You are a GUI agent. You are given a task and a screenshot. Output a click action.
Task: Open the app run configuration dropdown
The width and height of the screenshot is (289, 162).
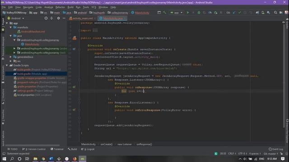(177, 13)
